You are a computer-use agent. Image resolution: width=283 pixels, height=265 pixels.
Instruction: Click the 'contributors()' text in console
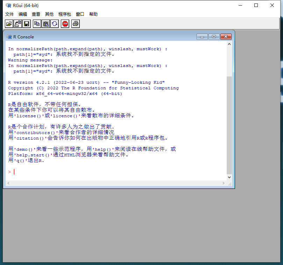pyautogui.click(x=36, y=133)
